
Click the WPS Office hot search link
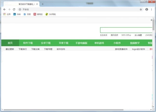126,35
